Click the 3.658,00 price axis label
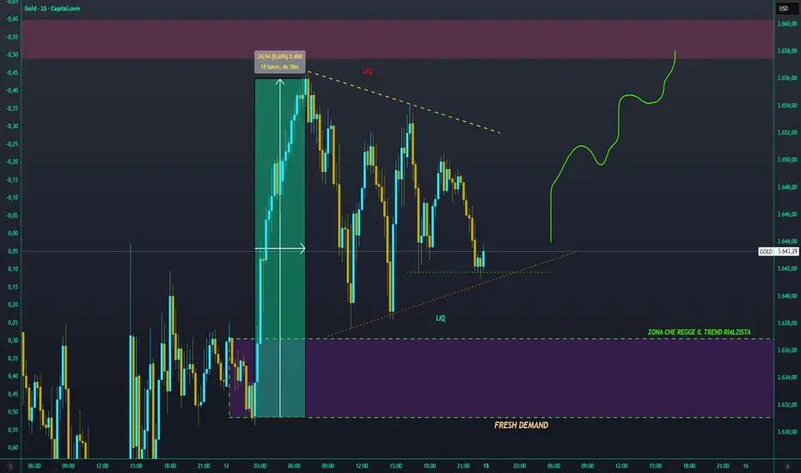 [x=787, y=51]
